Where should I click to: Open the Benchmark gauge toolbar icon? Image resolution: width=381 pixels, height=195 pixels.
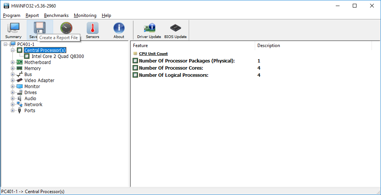(x=66, y=28)
